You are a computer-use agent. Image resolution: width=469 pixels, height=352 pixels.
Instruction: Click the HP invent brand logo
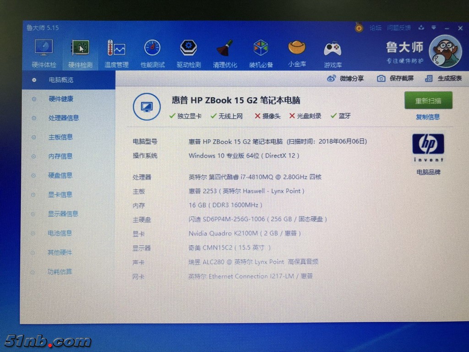pos(428,147)
